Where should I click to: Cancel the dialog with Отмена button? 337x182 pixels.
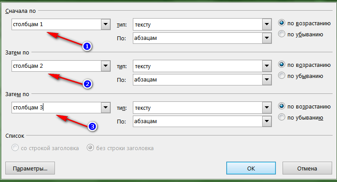[307, 168]
